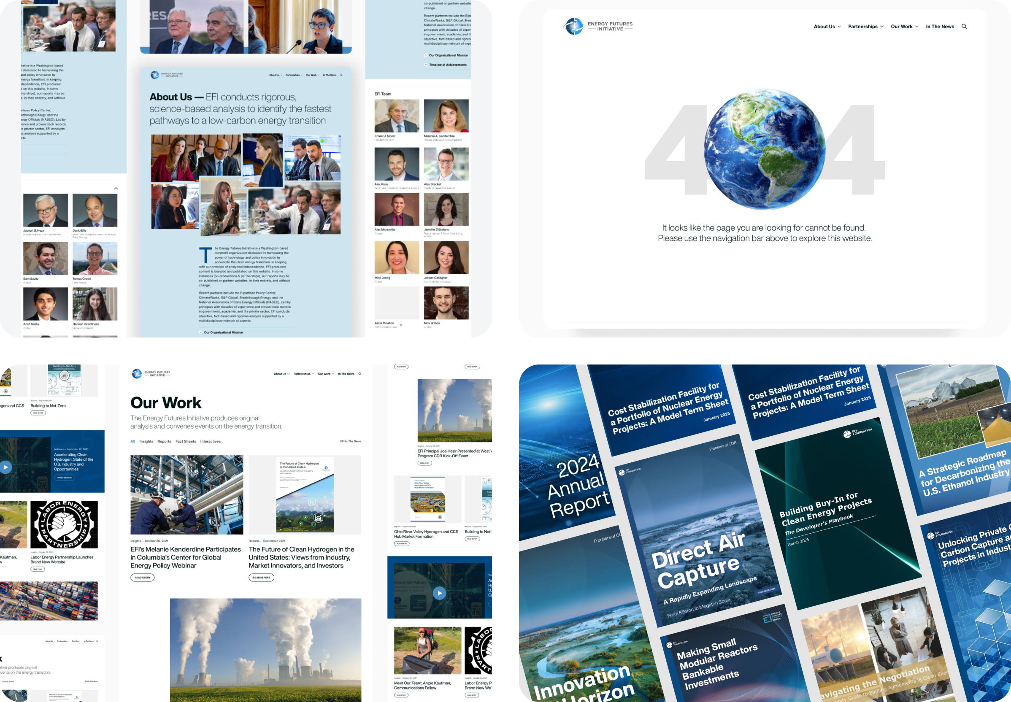The height and width of the screenshot is (702, 1011).
Task: Switch to the Reports filter tab
Action: (164, 442)
